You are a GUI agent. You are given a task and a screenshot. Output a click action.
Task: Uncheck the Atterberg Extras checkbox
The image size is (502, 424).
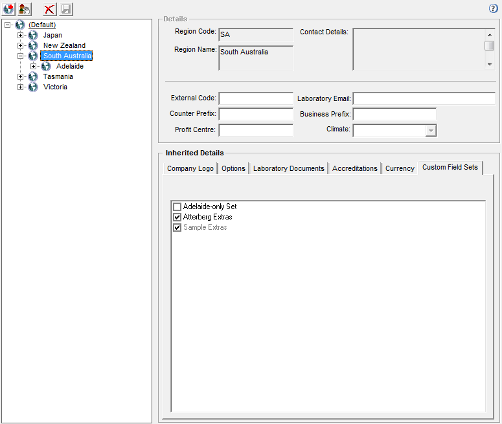click(x=177, y=217)
